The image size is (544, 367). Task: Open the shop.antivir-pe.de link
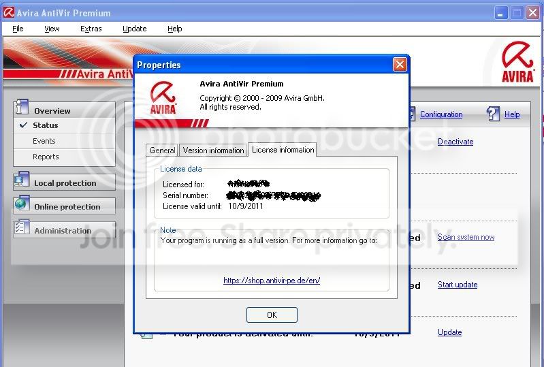(x=272, y=281)
